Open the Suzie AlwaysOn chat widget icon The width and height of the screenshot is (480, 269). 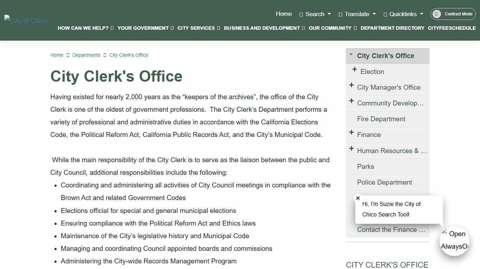coord(454,241)
